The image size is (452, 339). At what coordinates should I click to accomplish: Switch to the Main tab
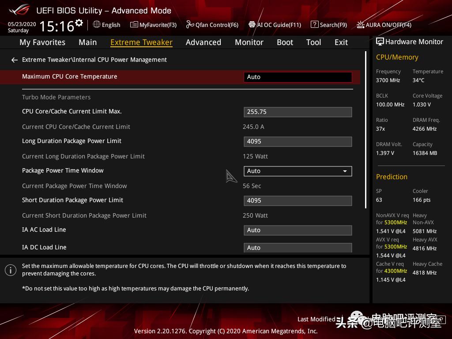coord(88,42)
